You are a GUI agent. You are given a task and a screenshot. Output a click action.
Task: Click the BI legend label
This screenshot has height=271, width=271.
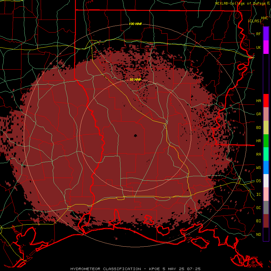(x=259, y=221)
